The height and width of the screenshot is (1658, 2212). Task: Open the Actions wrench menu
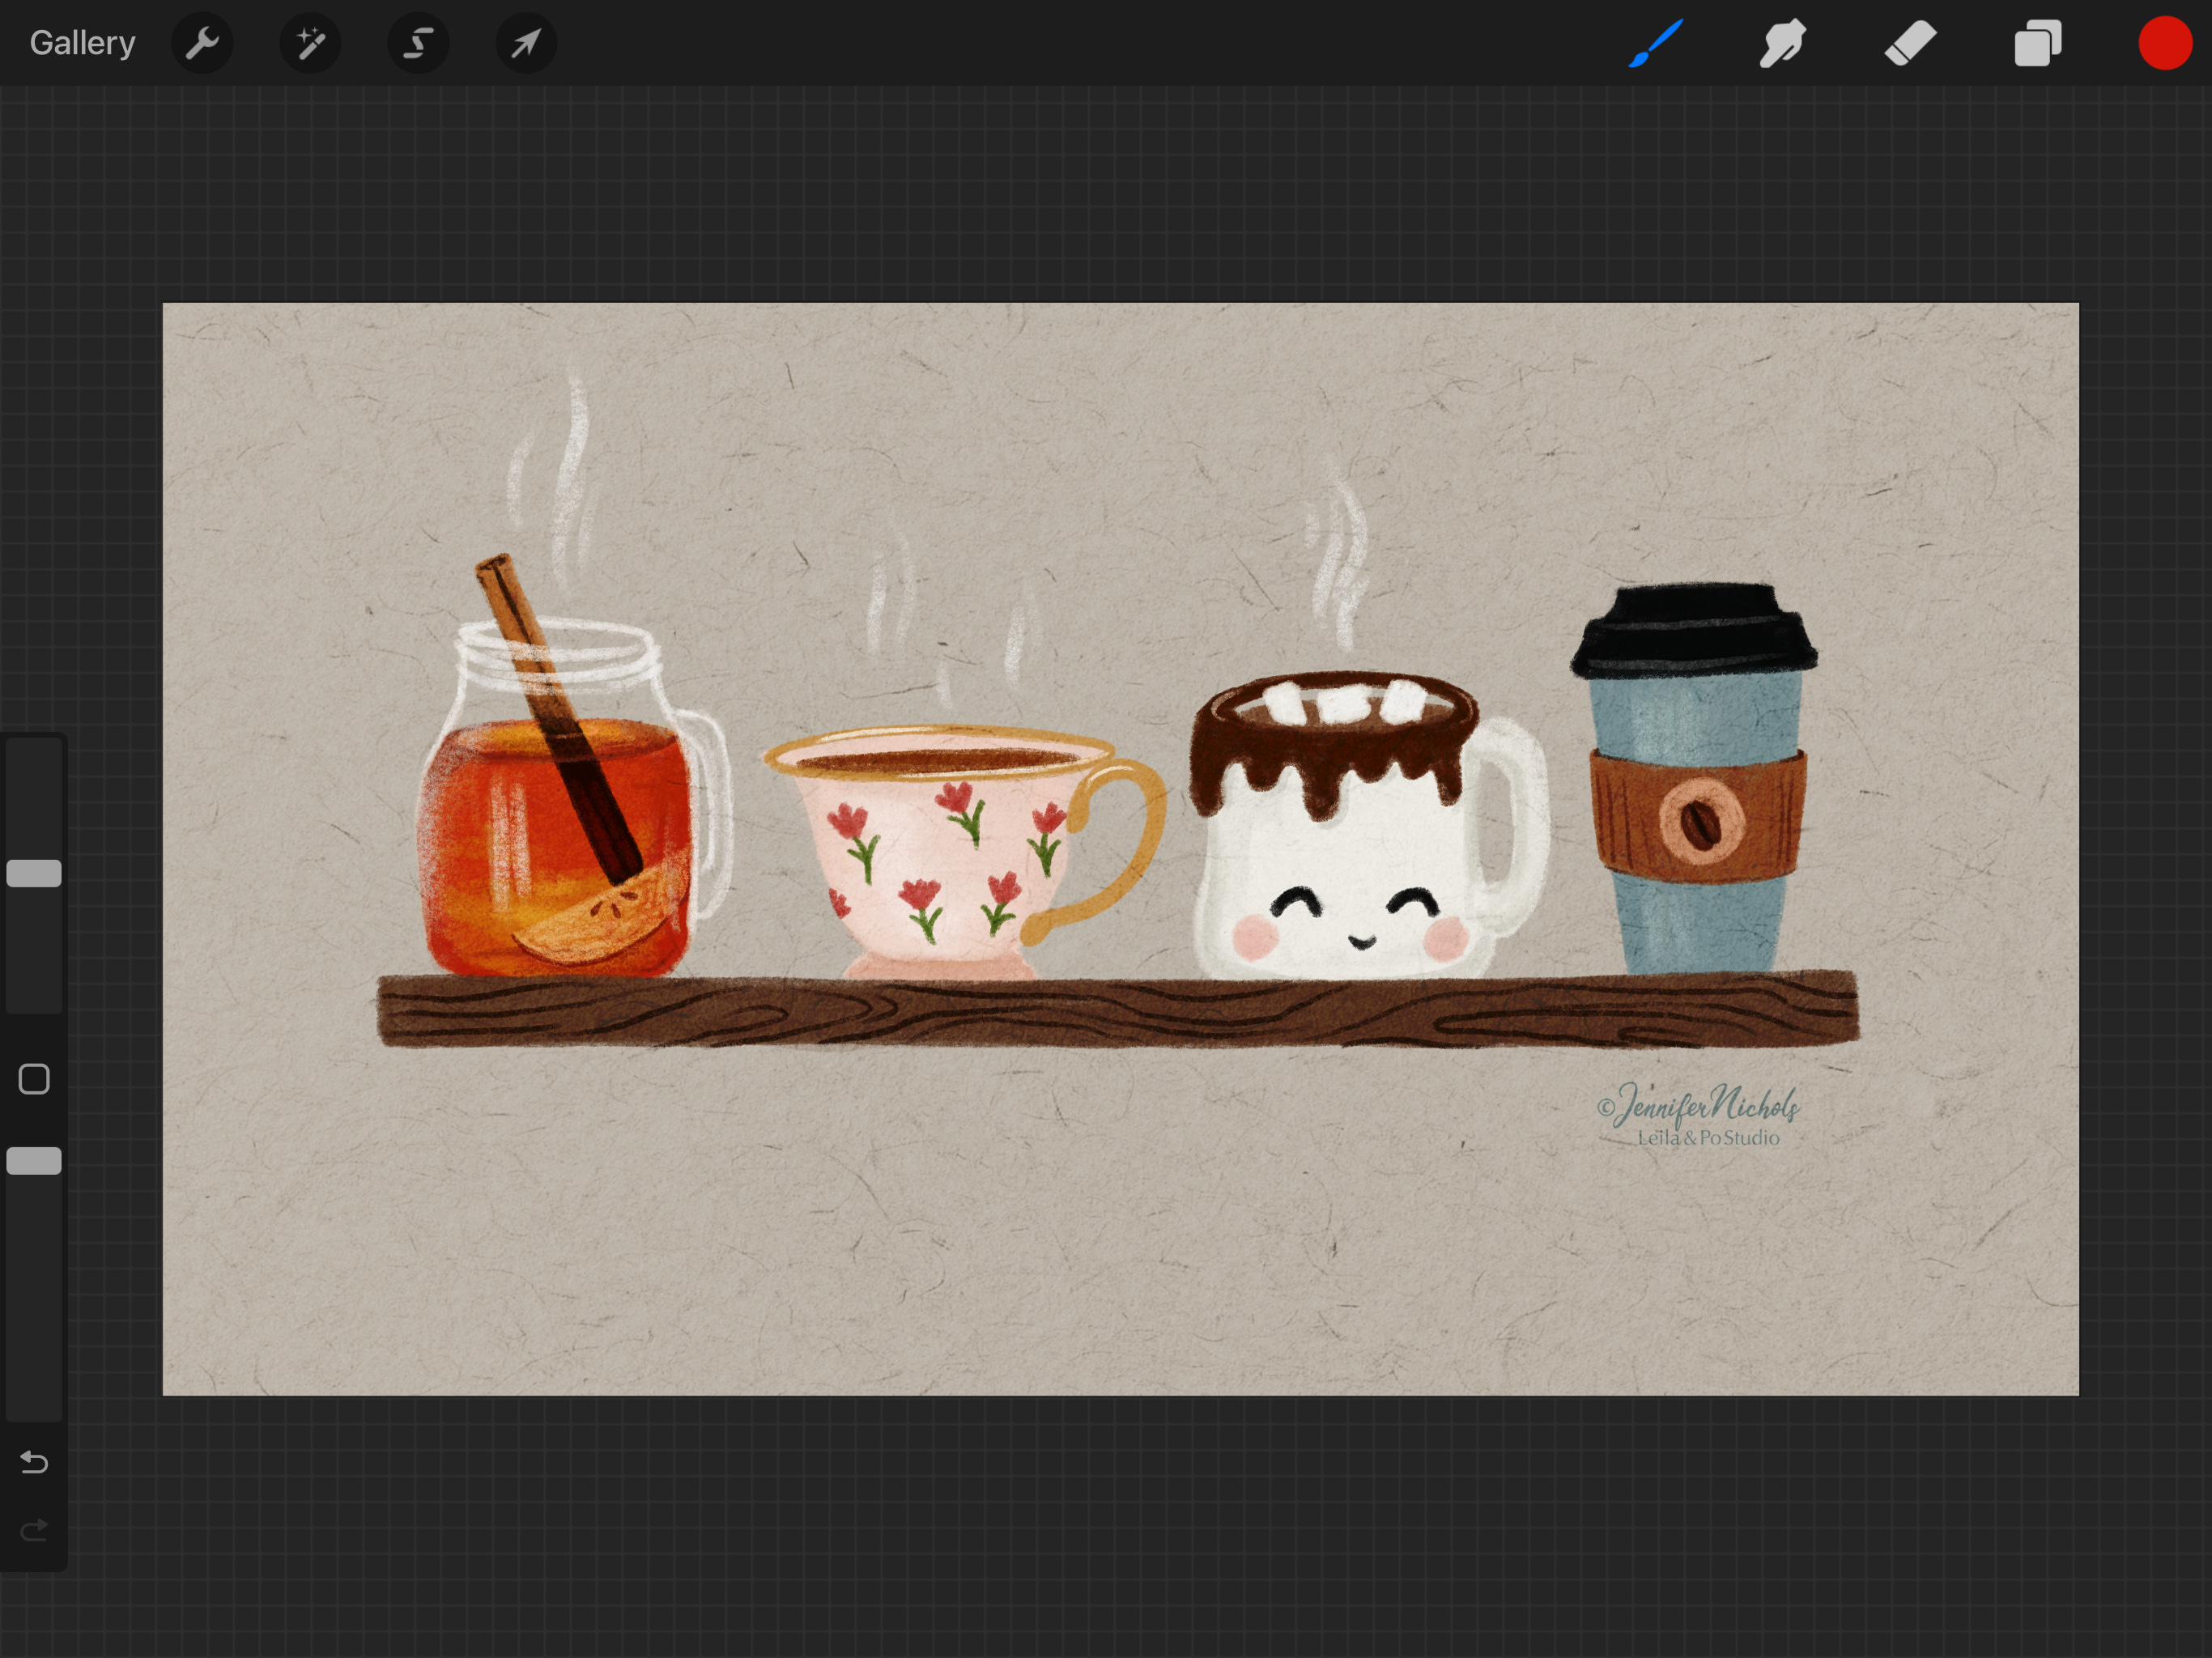(x=202, y=43)
